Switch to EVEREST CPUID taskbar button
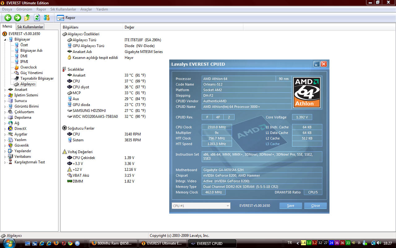Viewport: 396px width, 248px height. coord(212,243)
